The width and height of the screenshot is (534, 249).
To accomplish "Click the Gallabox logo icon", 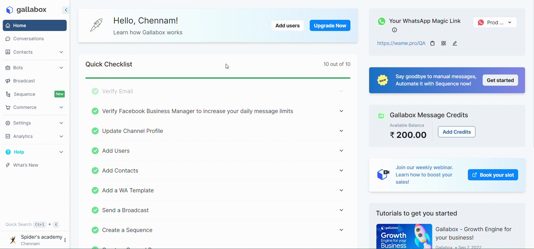I will coord(10,10).
